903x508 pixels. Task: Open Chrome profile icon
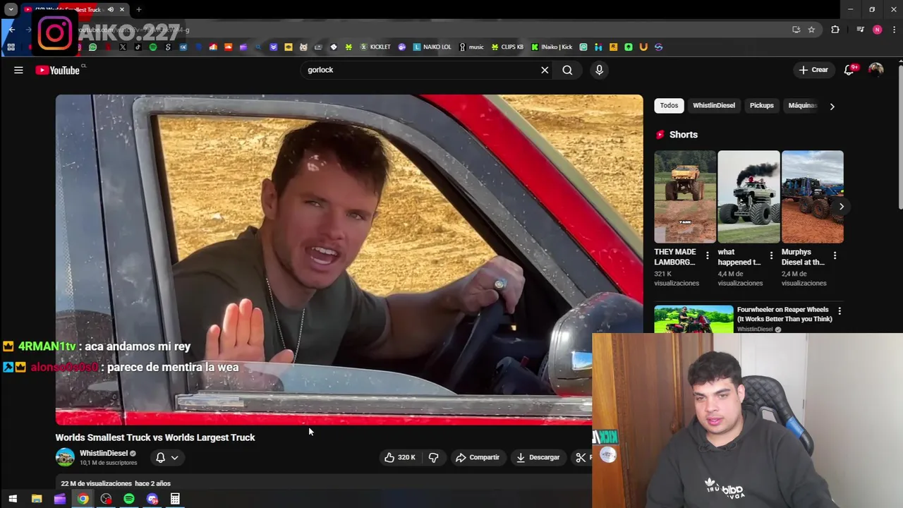(x=877, y=30)
